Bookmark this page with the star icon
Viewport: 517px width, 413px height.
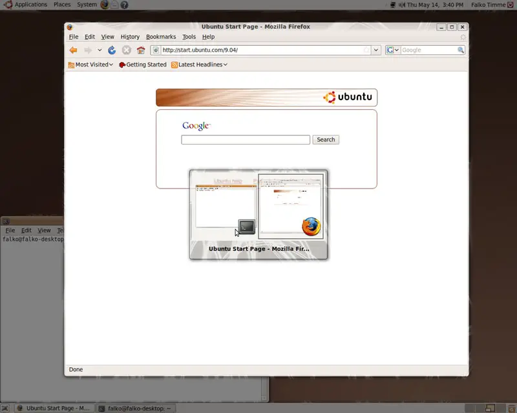pos(366,50)
